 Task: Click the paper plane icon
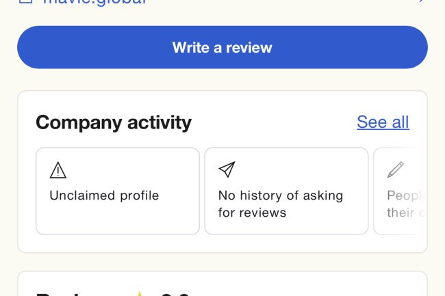227,170
